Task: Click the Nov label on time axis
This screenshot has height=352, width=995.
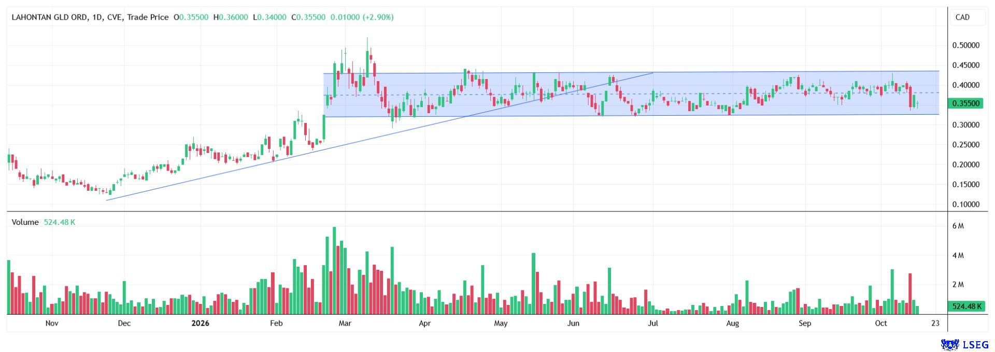Action: 52,324
